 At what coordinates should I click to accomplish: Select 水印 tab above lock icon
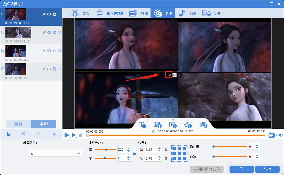coord(44,124)
